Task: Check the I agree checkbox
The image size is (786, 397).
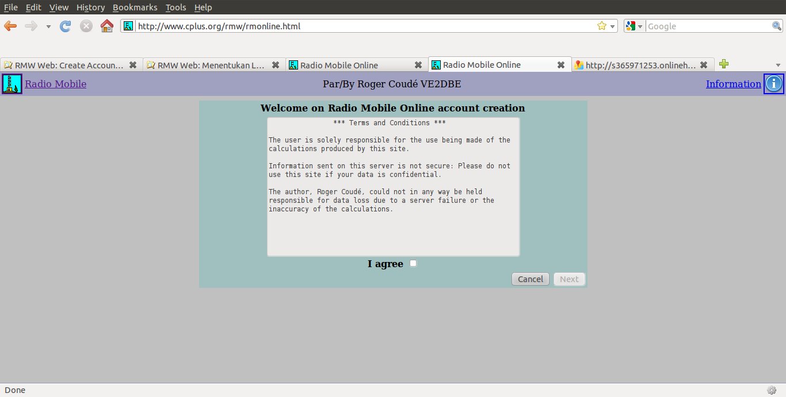Action: click(413, 264)
